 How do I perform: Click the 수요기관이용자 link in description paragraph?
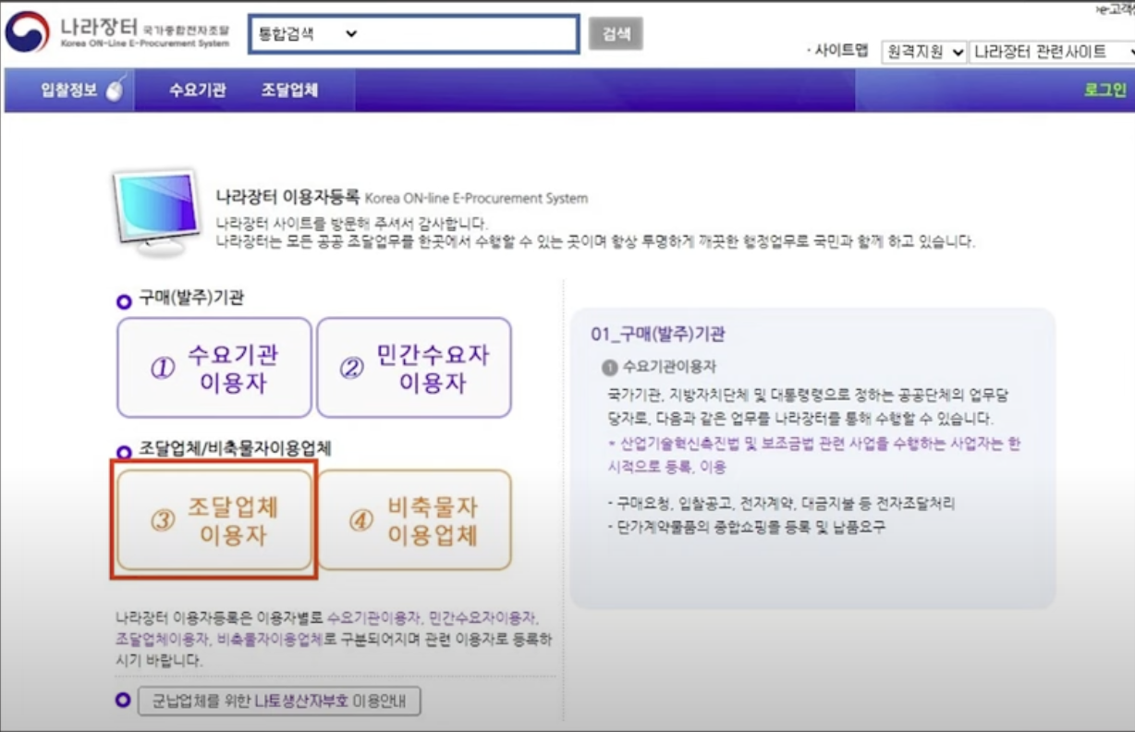point(374,617)
